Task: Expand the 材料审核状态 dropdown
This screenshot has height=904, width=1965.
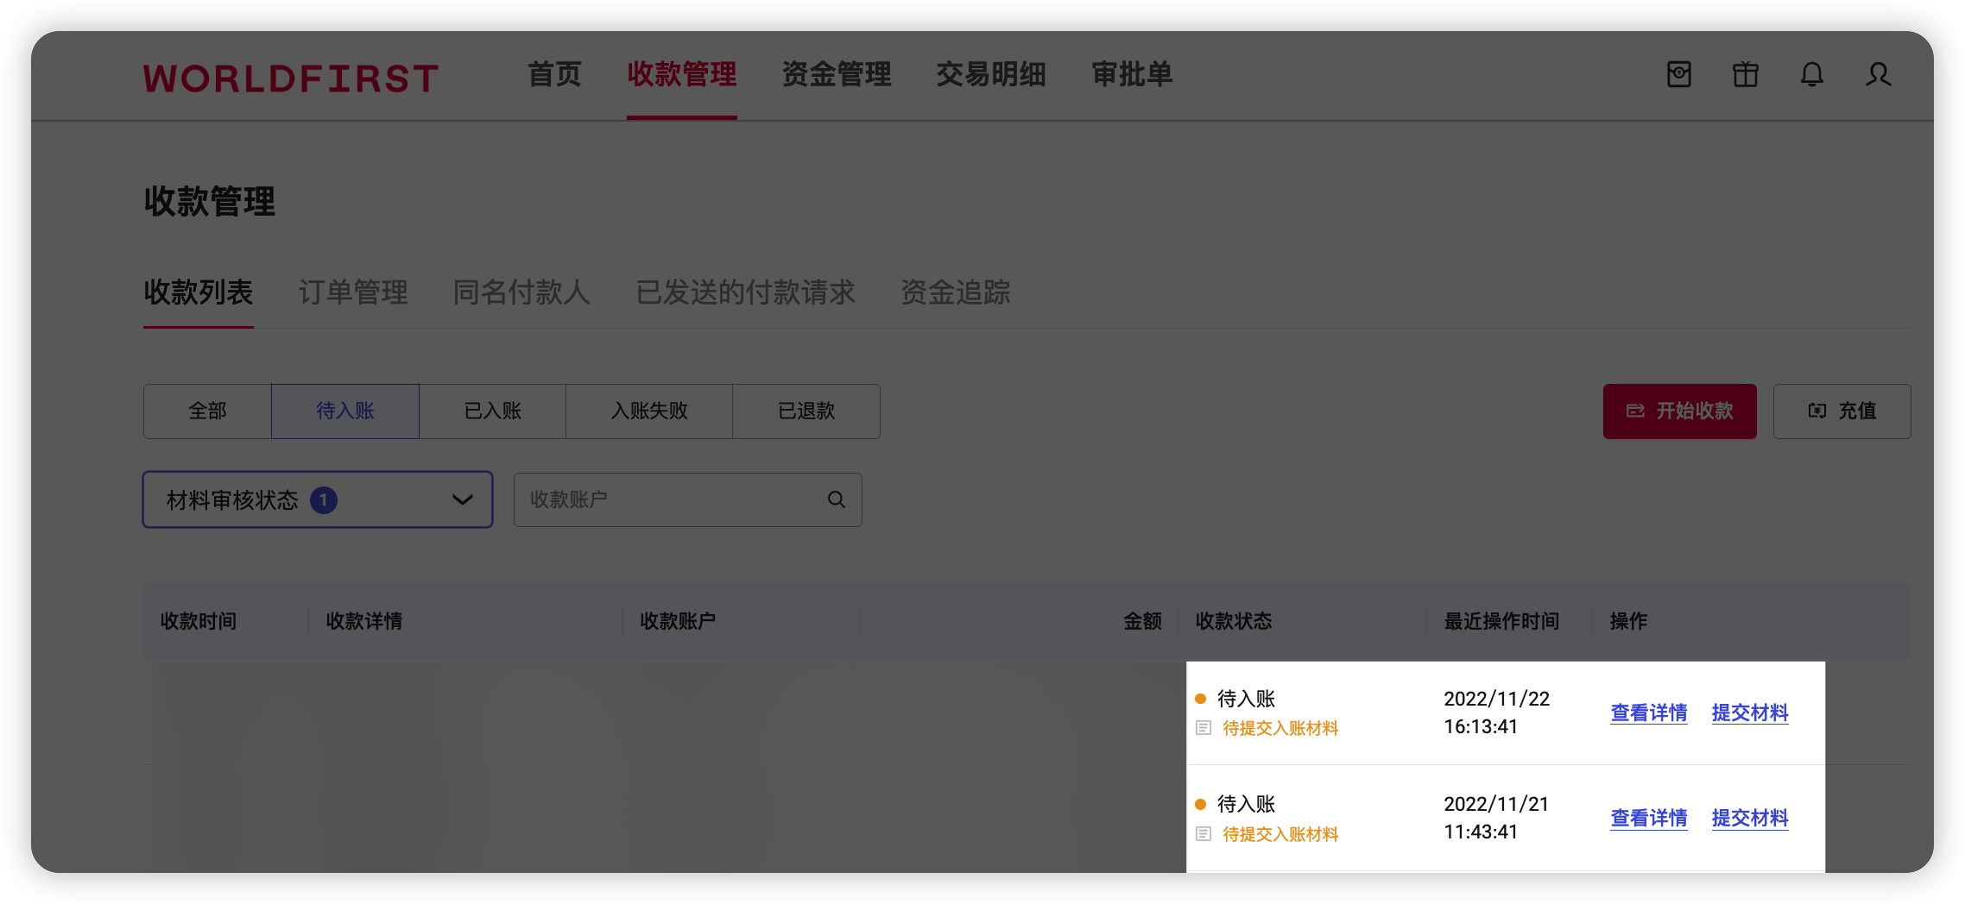Action: pos(318,499)
